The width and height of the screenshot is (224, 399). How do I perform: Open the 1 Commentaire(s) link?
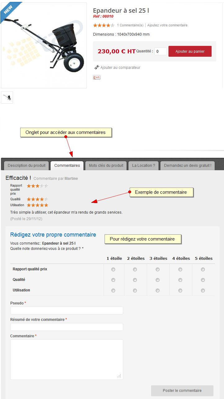pos(130,25)
